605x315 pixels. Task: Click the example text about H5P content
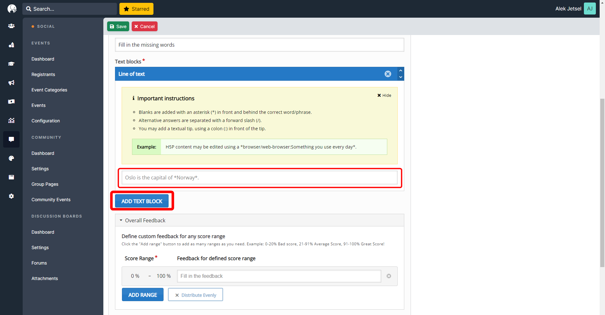click(261, 147)
